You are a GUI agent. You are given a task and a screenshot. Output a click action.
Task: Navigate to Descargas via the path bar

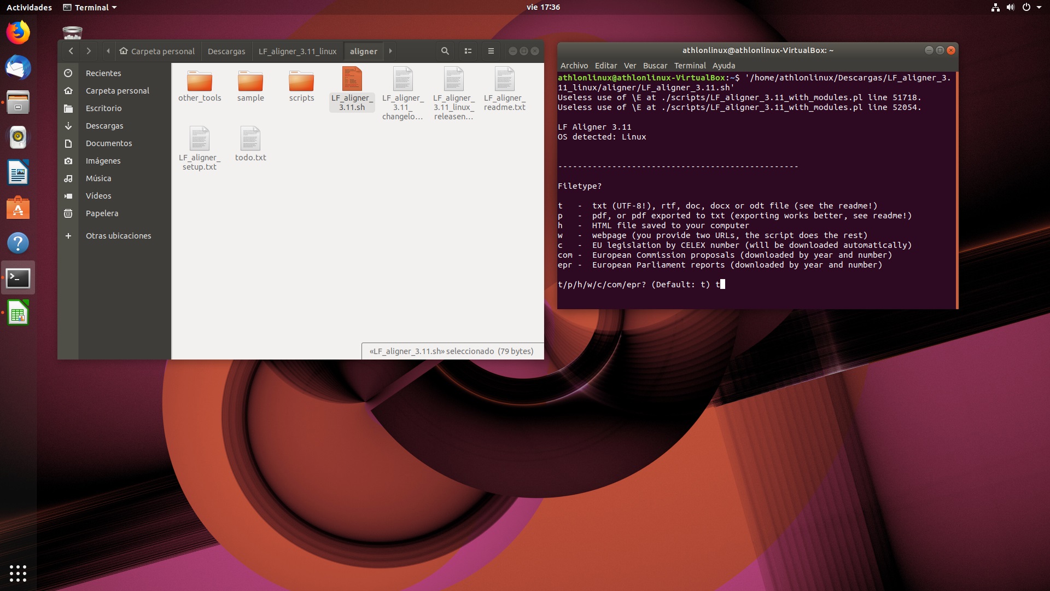tap(226, 50)
